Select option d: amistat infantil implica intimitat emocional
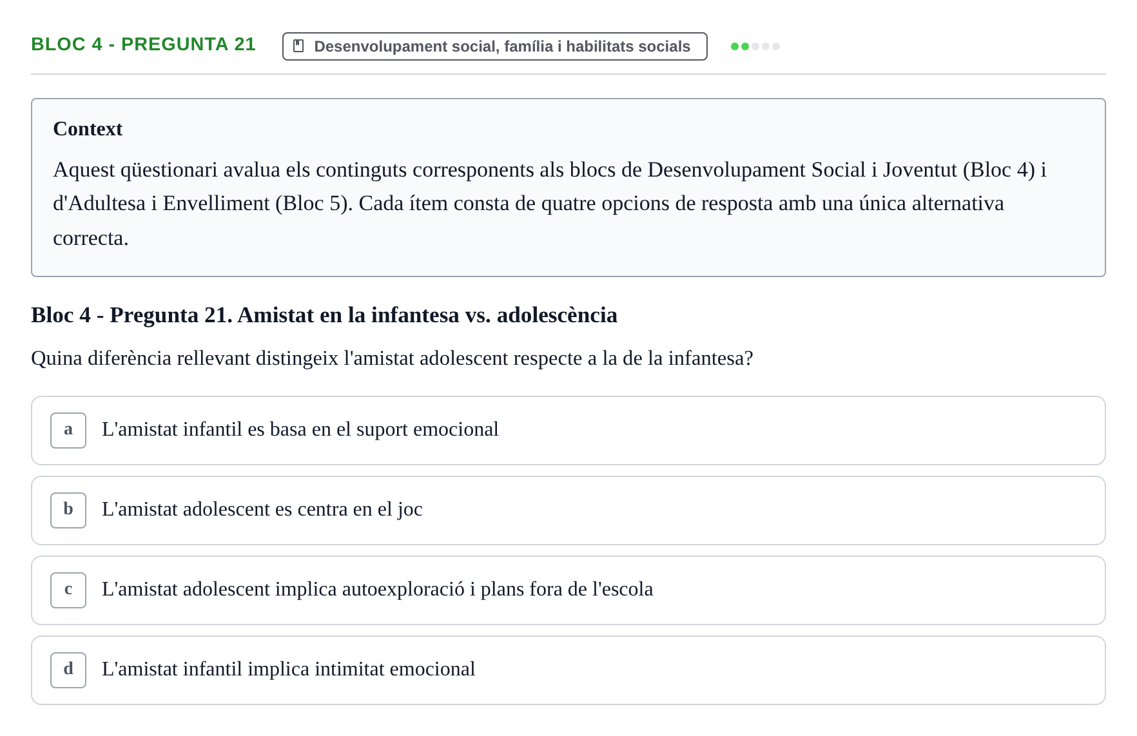 pos(568,670)
